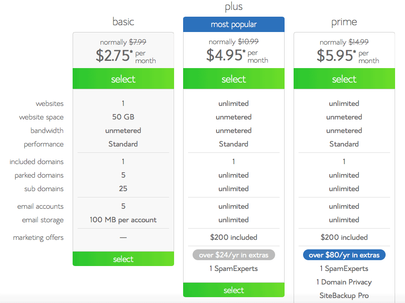
Task: Click the bottom select button under basic
Action: 123,259
